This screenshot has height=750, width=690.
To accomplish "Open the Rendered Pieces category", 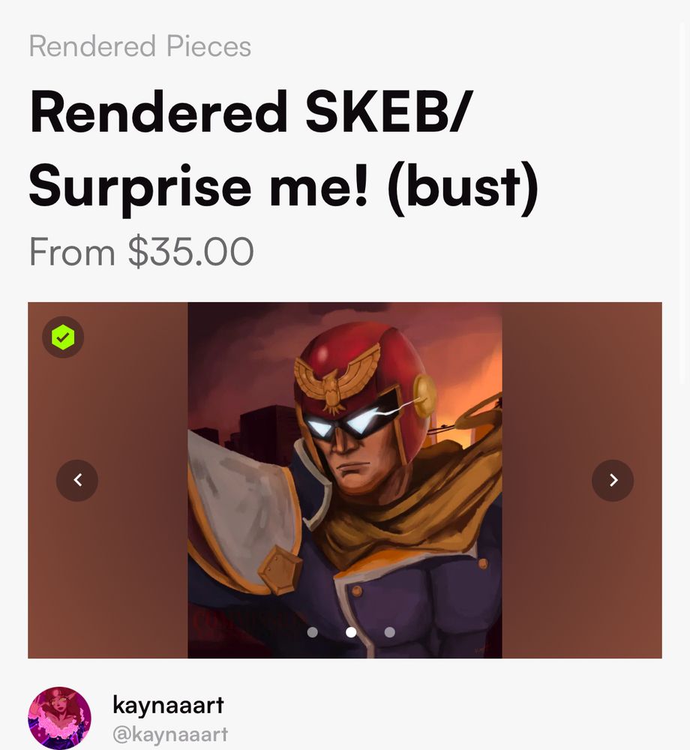I will click(x=140, y=46).
